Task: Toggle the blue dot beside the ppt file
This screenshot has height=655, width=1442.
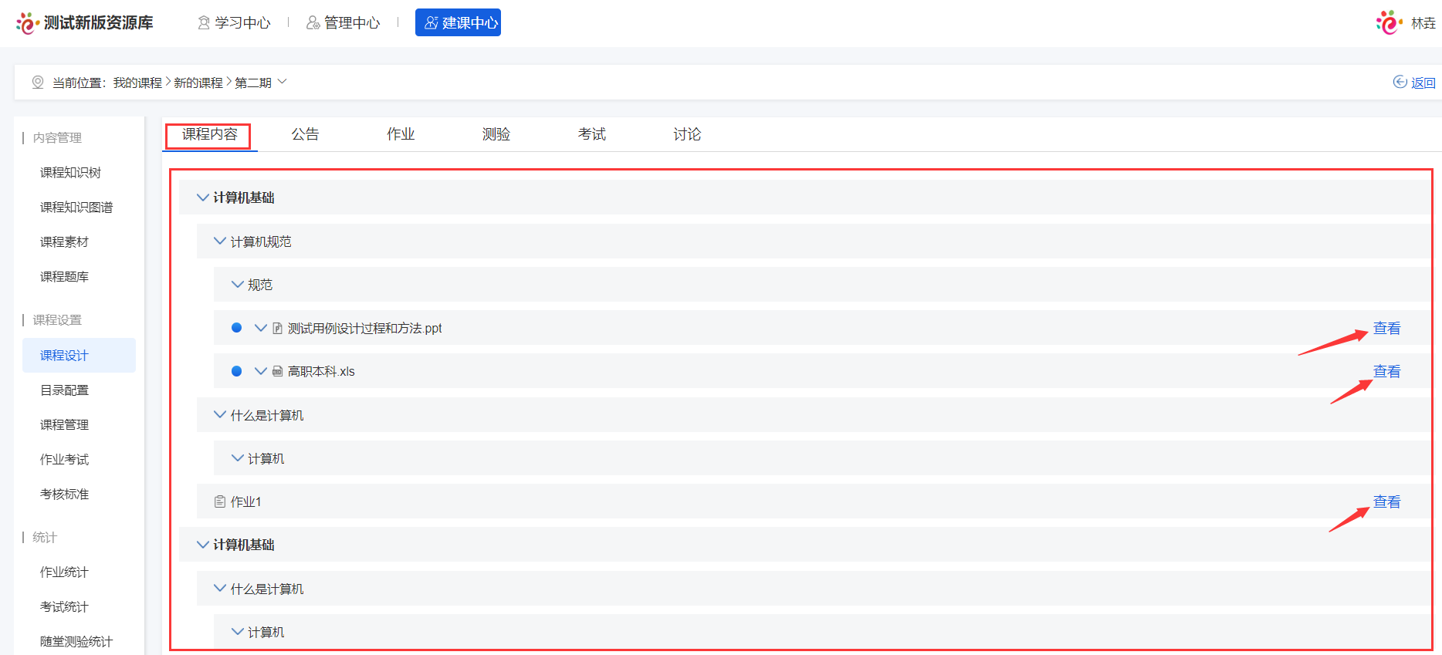Action: pos(237,328)
